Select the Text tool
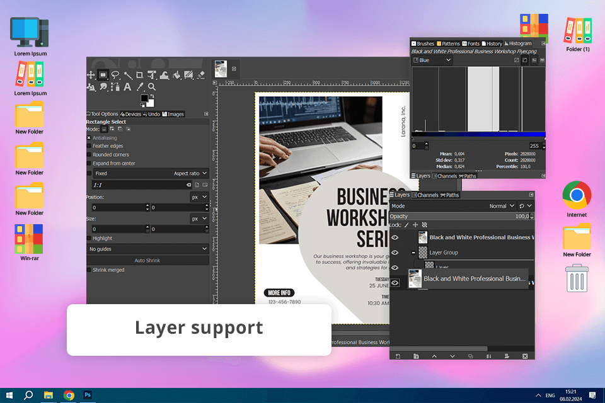 coord(127,87)
